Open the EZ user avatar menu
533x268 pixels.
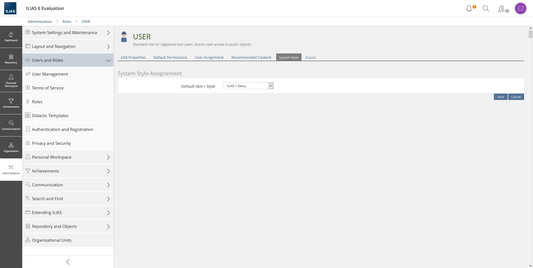tap(521, 9)
